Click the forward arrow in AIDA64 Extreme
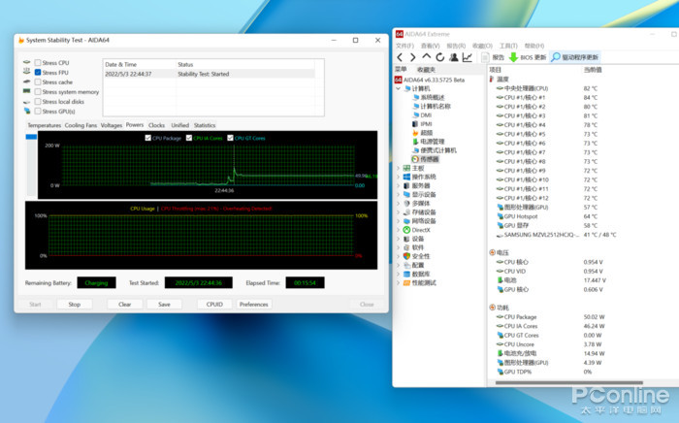 (412, 57)
